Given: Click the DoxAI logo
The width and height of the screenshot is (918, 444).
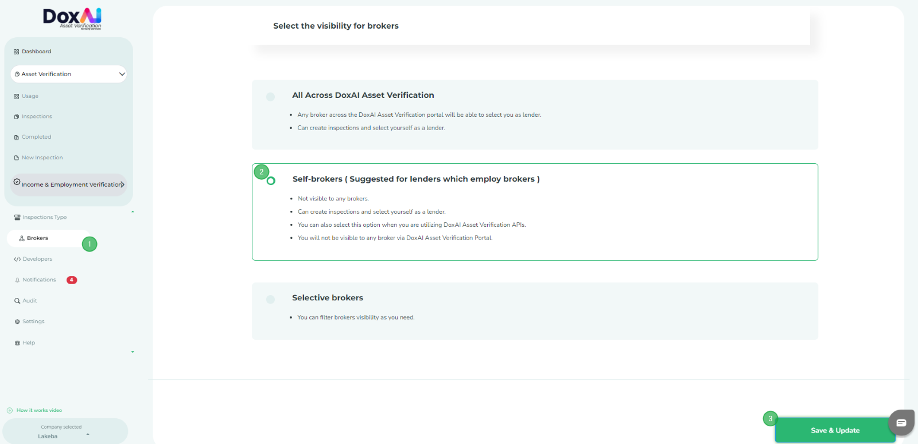Looking at the screenshot, I should 72,18.
